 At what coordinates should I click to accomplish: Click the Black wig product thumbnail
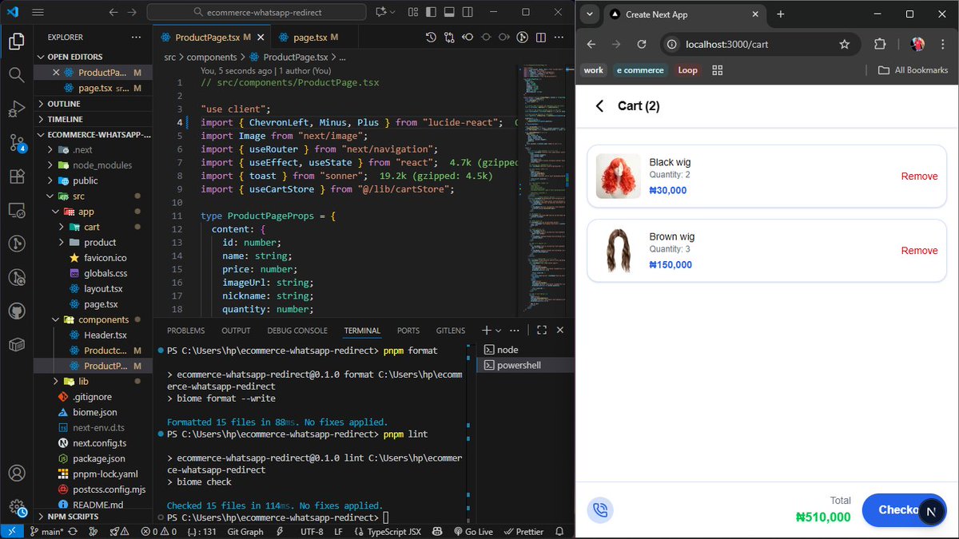(619, 176)
